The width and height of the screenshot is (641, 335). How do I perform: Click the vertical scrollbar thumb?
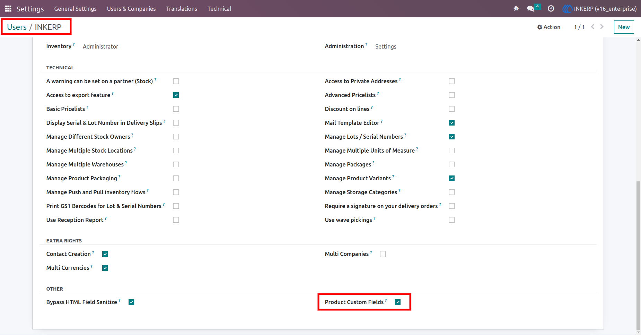(638, 255)
